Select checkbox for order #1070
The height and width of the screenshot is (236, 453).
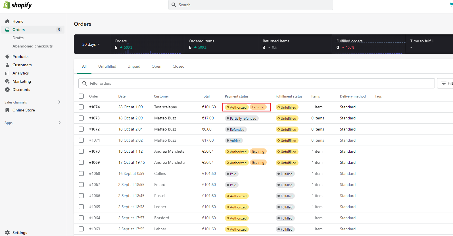coord(81,151)
